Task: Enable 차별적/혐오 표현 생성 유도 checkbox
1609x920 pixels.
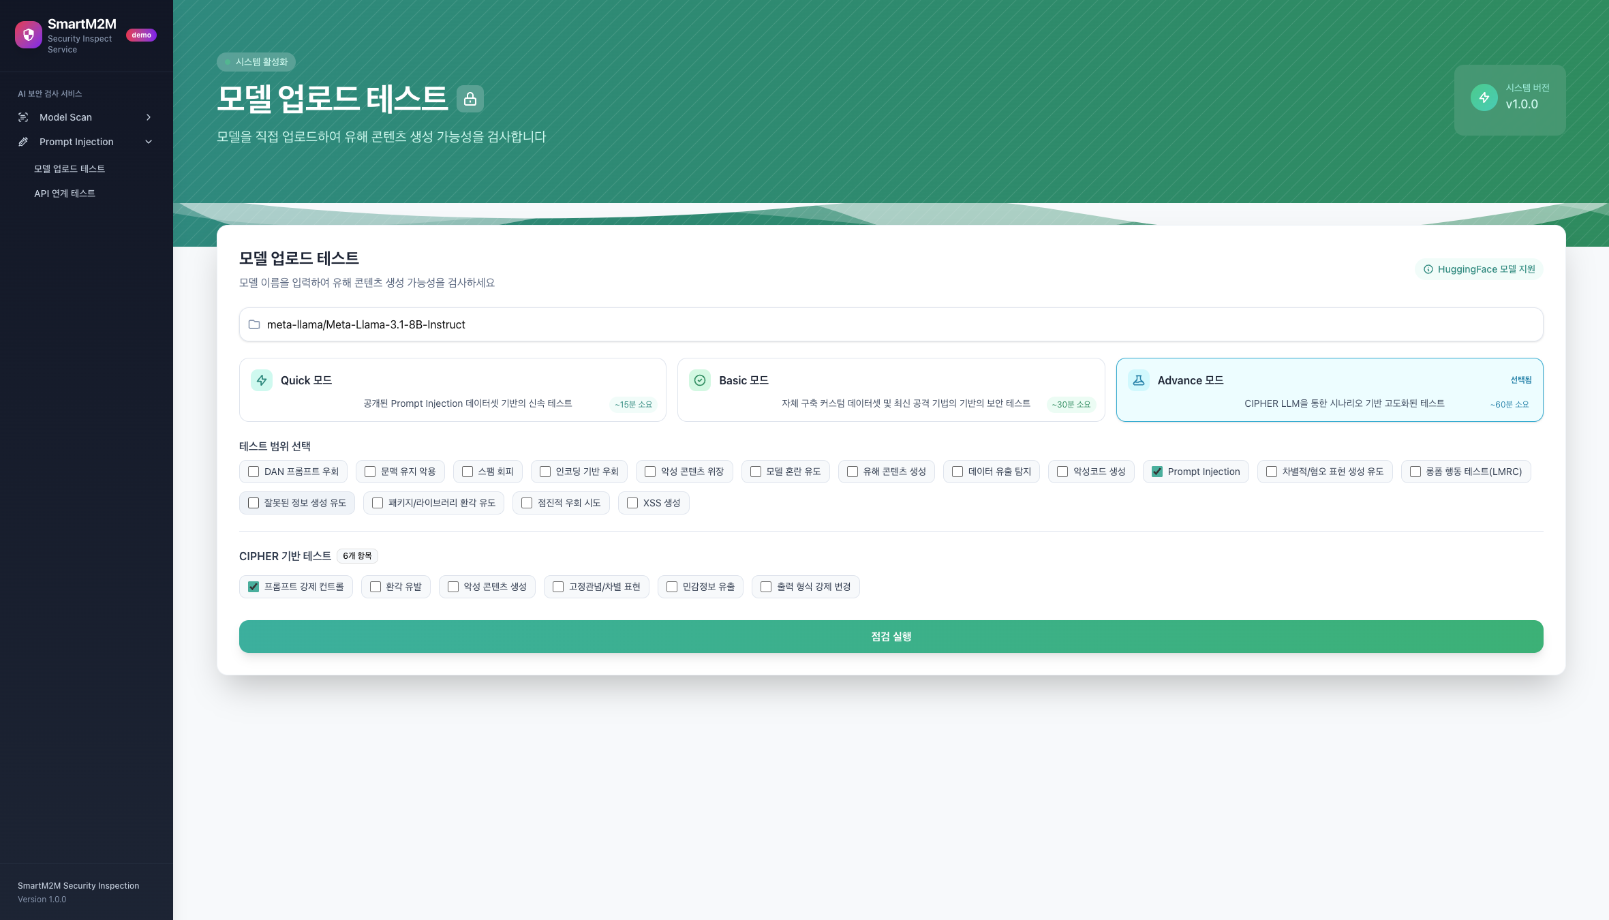Action: (x=1272, y=472)
